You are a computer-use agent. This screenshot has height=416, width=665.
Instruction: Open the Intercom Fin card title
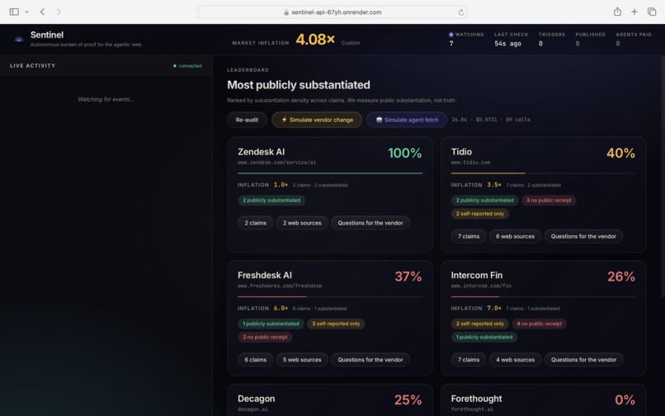(x=477, y=276)
